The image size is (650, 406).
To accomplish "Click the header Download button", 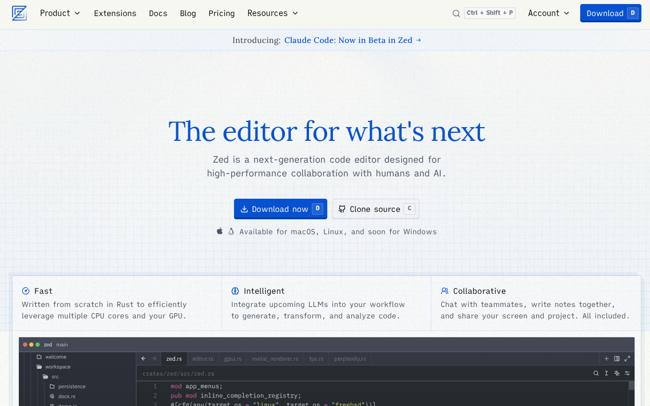I will point(611,13).
